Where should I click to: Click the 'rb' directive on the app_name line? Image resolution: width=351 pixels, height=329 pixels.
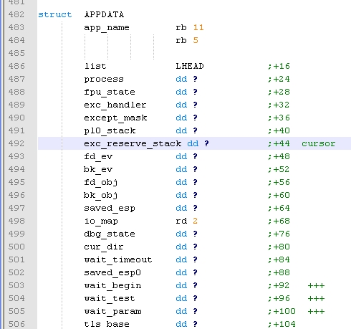181,27
